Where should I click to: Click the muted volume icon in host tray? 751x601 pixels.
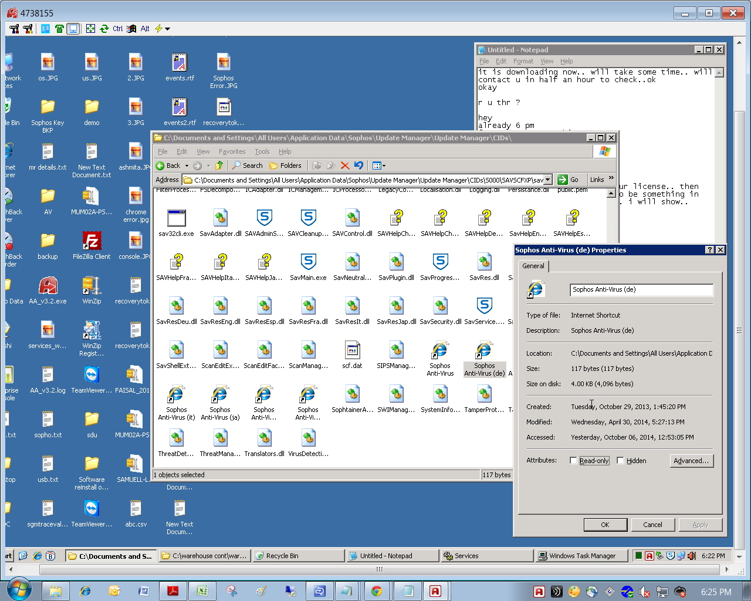(x=644, y=592)
